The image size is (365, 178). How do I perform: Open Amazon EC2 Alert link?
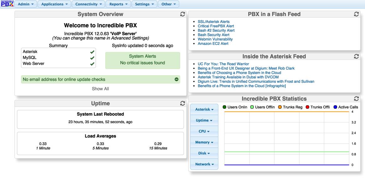[x=213, y=44]
